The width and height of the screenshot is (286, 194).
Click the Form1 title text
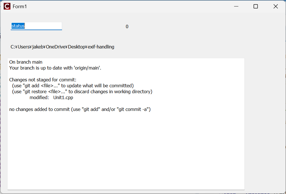click(x=20, y=6)
